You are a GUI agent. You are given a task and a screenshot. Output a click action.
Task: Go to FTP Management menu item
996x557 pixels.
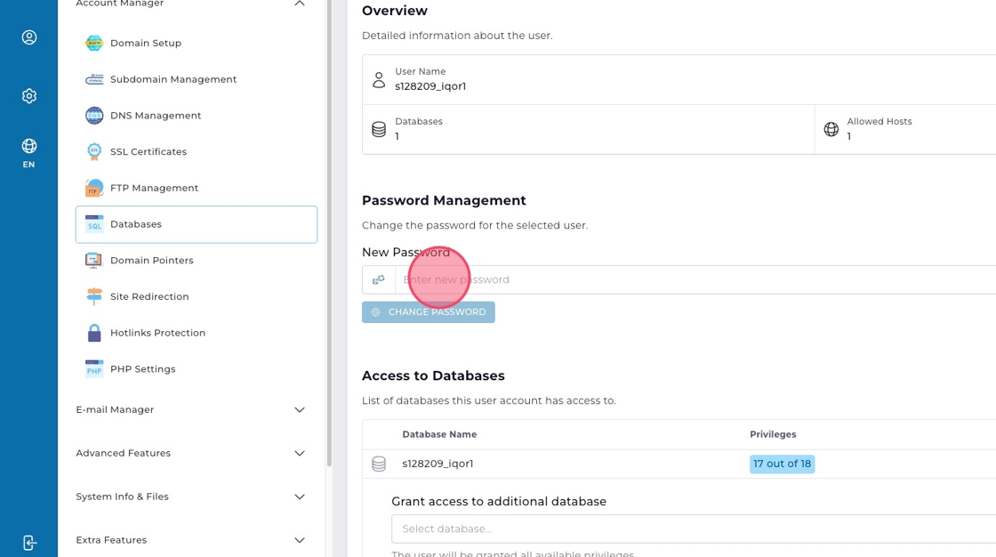coord(154,188)
